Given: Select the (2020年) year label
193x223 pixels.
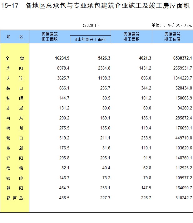Looking at the screenshot, I should click(x=91, y=26).
